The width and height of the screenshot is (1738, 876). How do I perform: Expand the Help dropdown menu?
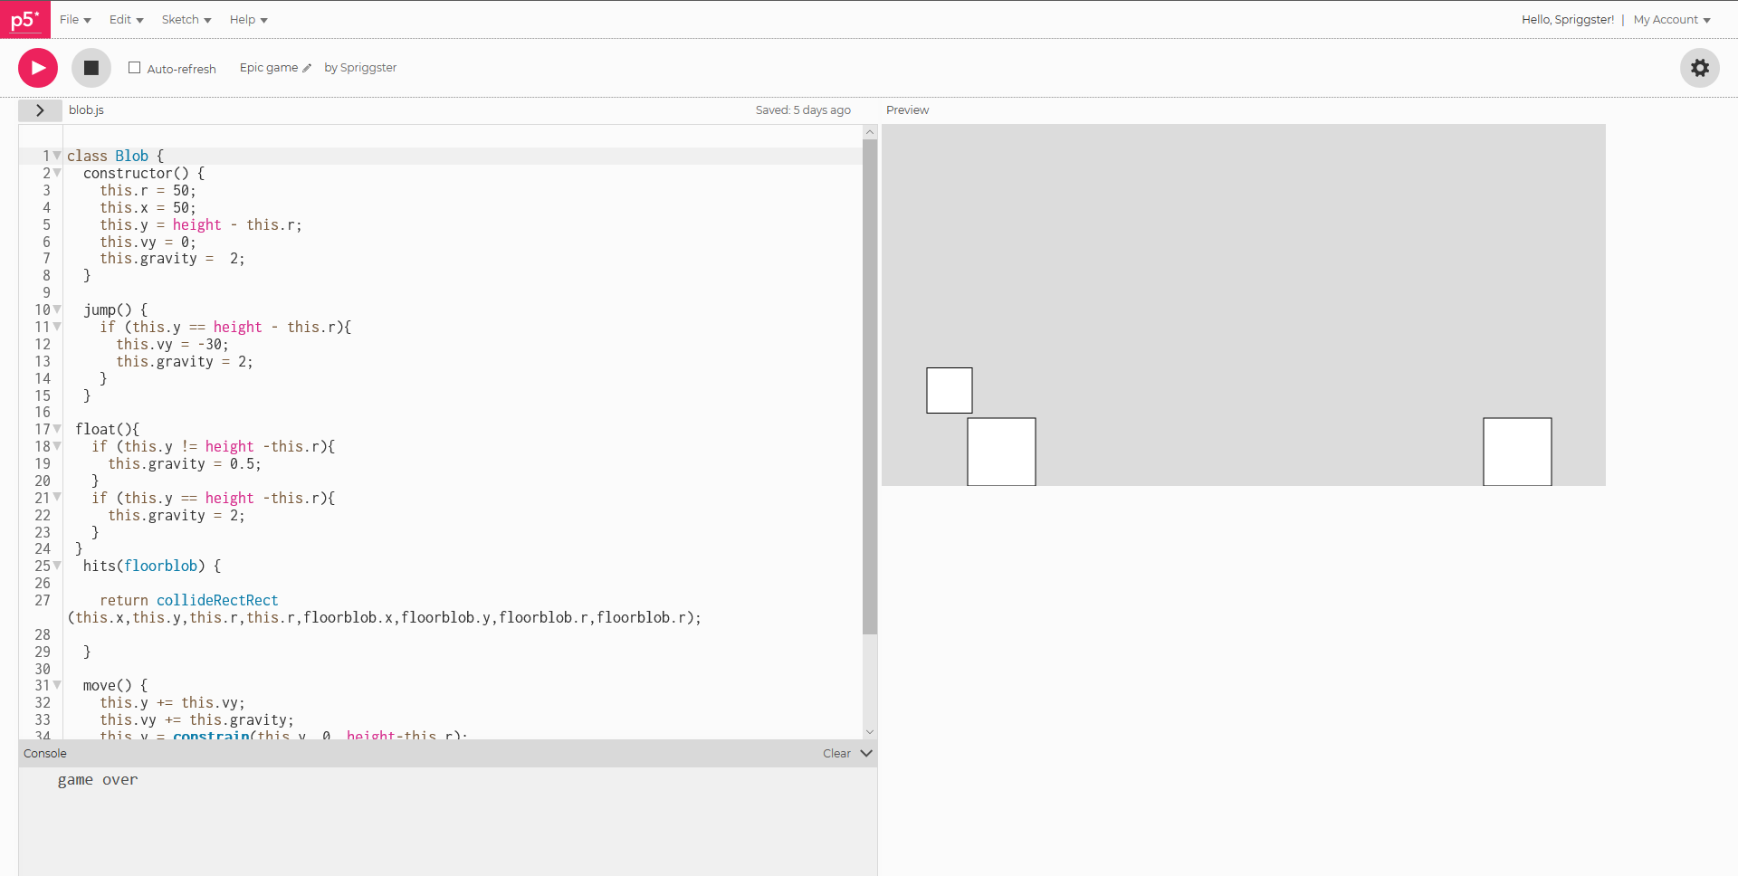[x=248, y=20]
